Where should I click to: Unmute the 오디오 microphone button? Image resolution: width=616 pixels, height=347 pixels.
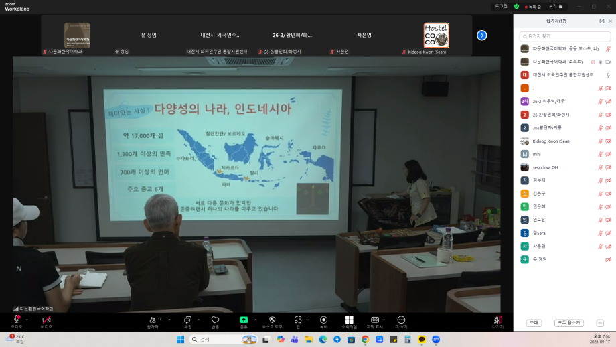tap(17, 322)
